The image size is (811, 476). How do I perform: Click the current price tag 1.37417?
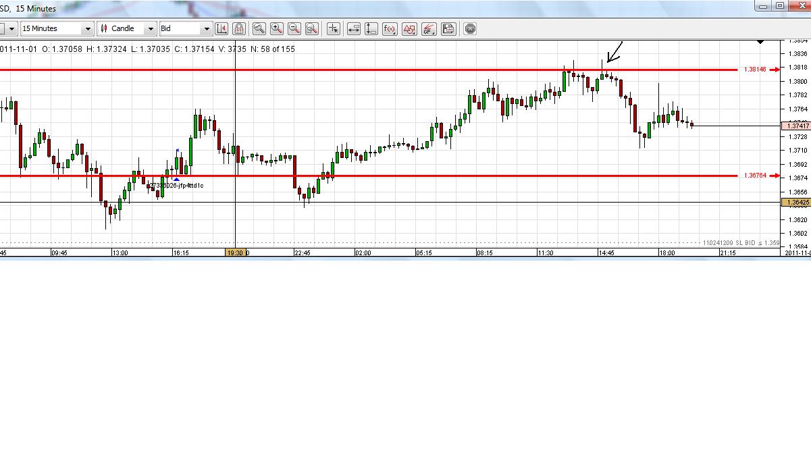(795, 126)
